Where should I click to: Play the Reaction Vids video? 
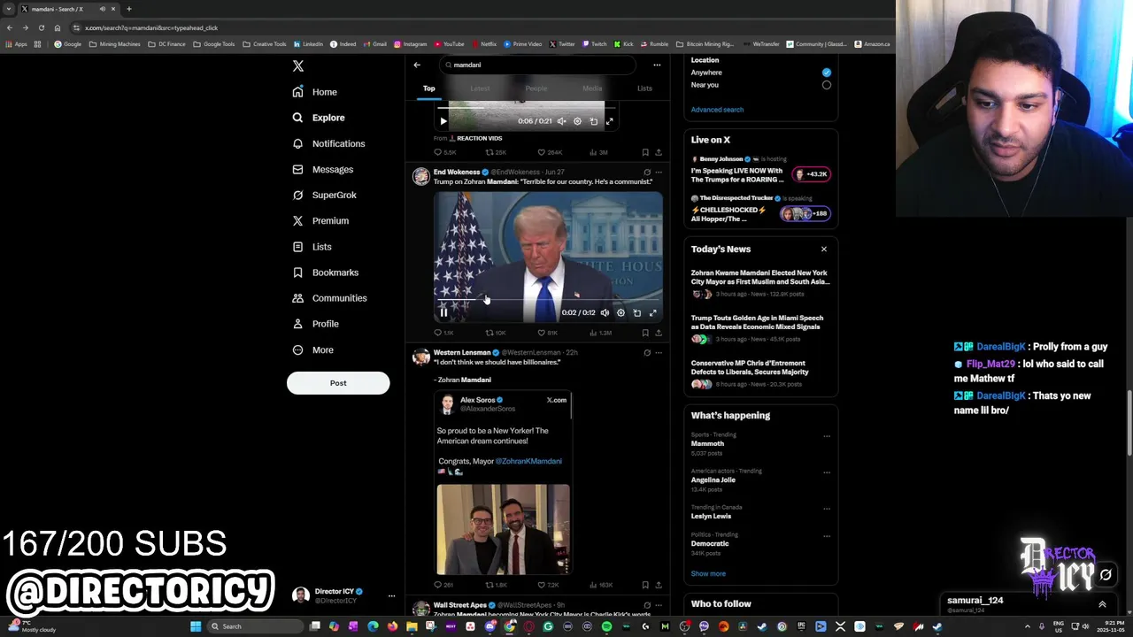pos(443,121)
